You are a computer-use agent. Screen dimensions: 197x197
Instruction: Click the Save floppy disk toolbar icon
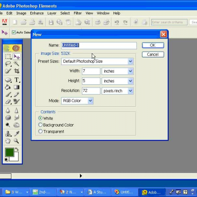51,22
